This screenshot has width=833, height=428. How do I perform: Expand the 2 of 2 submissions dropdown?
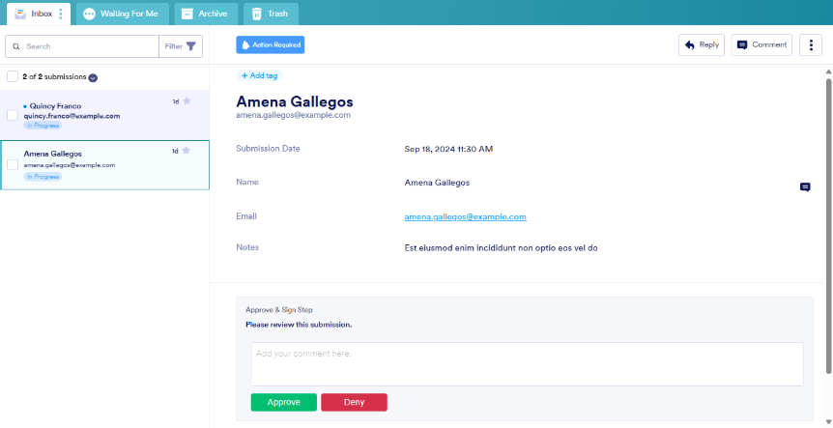pos(93,77)
